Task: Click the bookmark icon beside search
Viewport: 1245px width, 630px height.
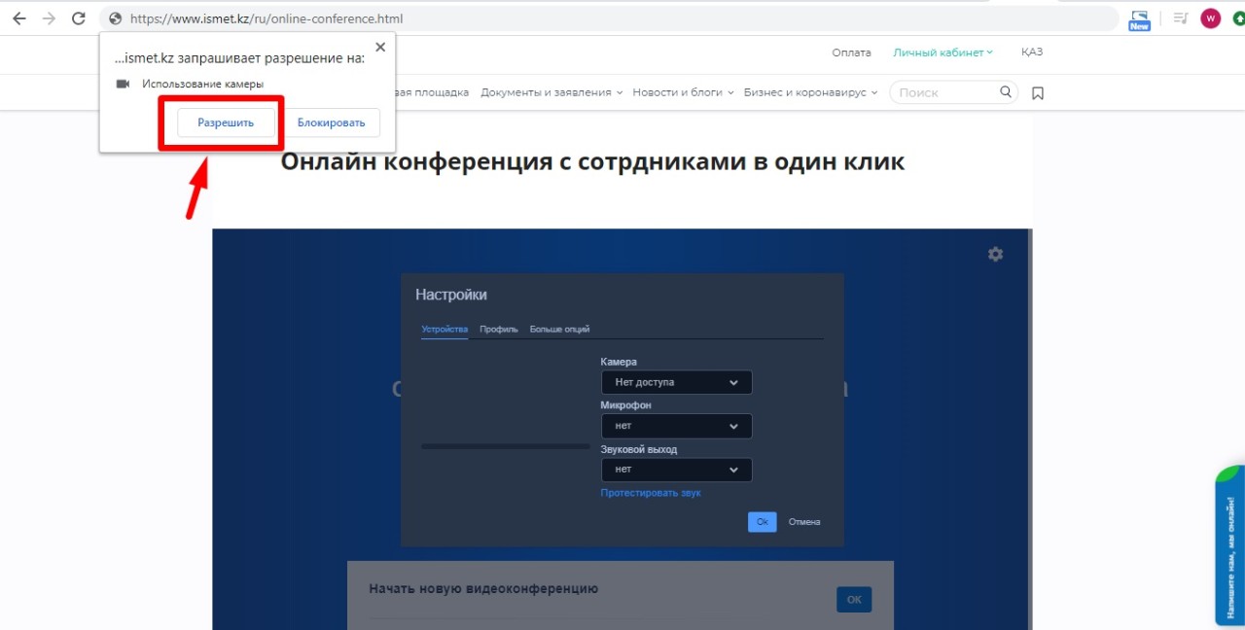Action: 1038,93
